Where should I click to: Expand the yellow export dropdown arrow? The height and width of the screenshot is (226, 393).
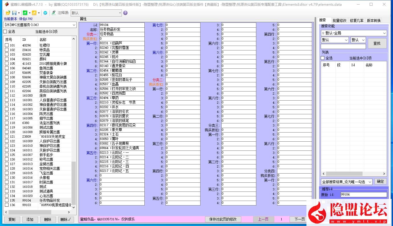pos(39,13)
